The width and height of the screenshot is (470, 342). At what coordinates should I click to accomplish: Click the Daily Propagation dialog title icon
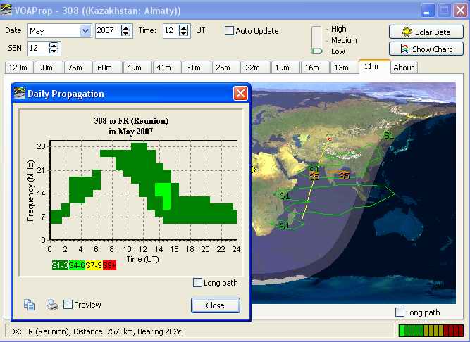click(20, 94)
